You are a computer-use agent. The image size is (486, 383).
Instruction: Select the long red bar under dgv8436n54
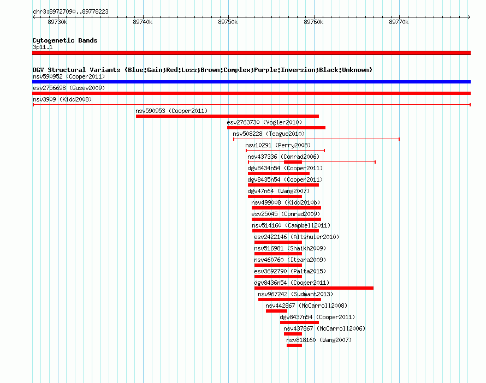click(x=314, y=288)
